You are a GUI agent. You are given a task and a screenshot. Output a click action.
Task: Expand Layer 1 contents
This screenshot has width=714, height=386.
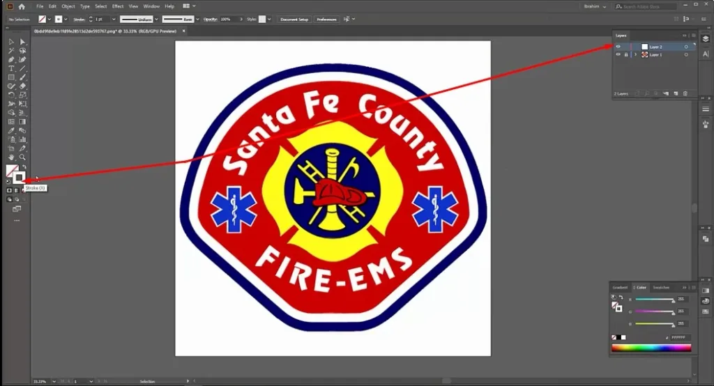[x=636, y=54]
